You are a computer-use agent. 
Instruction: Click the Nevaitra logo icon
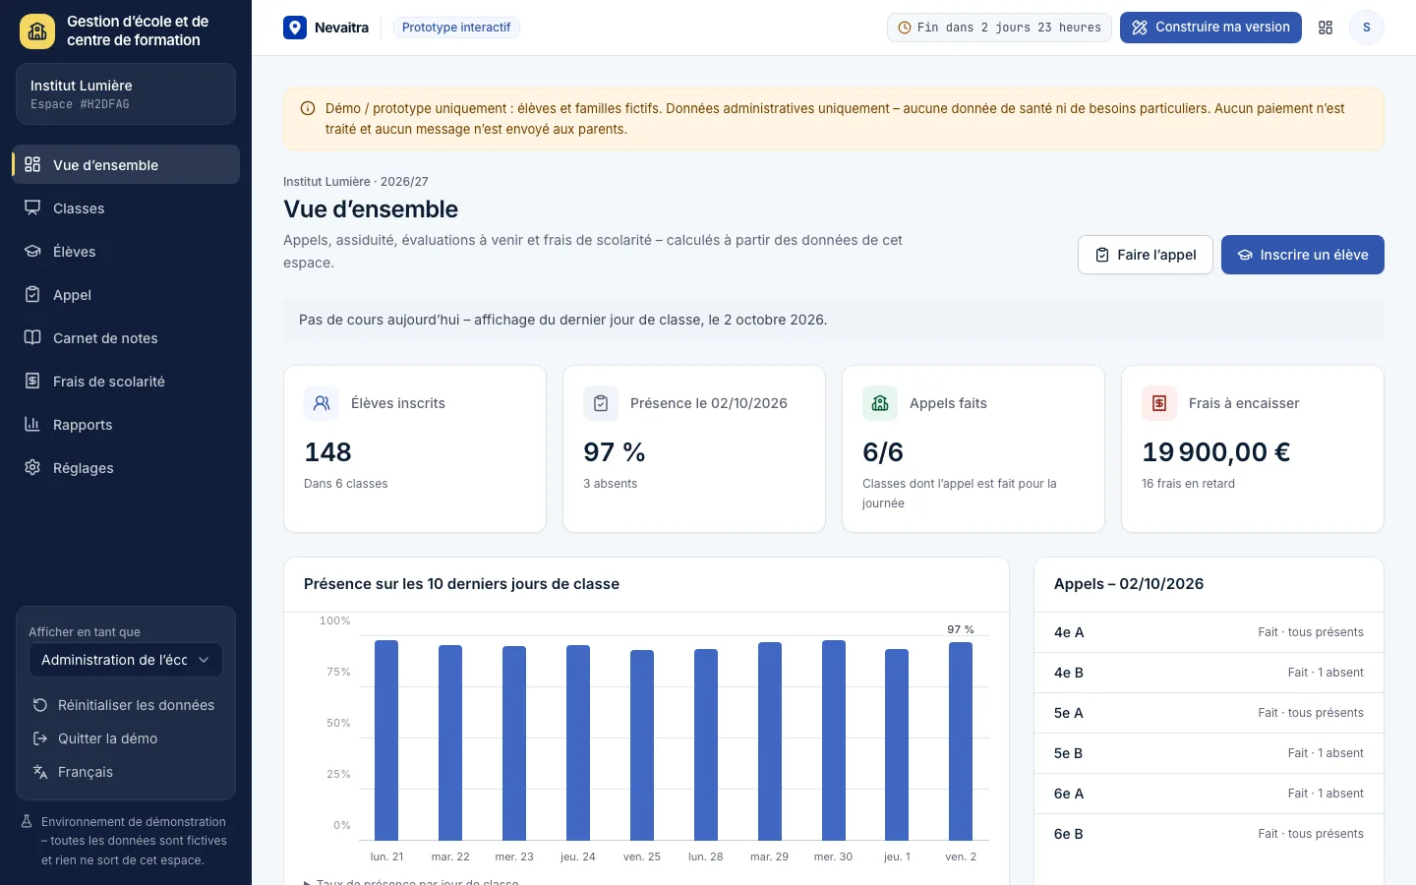coord(295,28)
